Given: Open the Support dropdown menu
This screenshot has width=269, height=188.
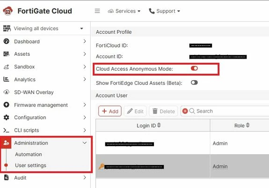Looking at the screenshot, I should [x=164, y=11].
